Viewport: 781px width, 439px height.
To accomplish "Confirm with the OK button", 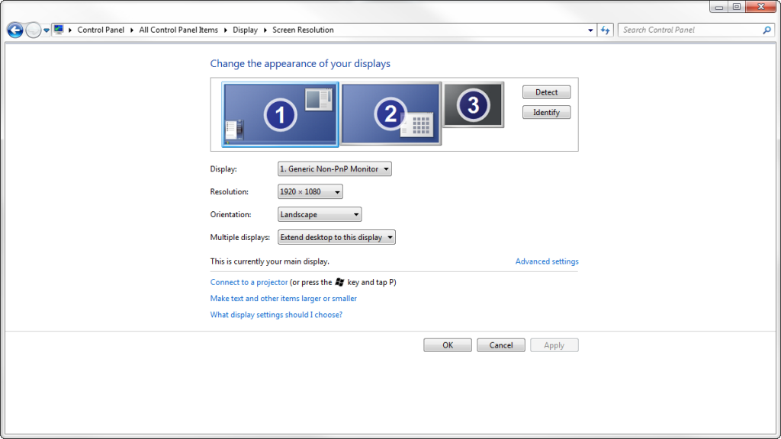I will (447, 345).
